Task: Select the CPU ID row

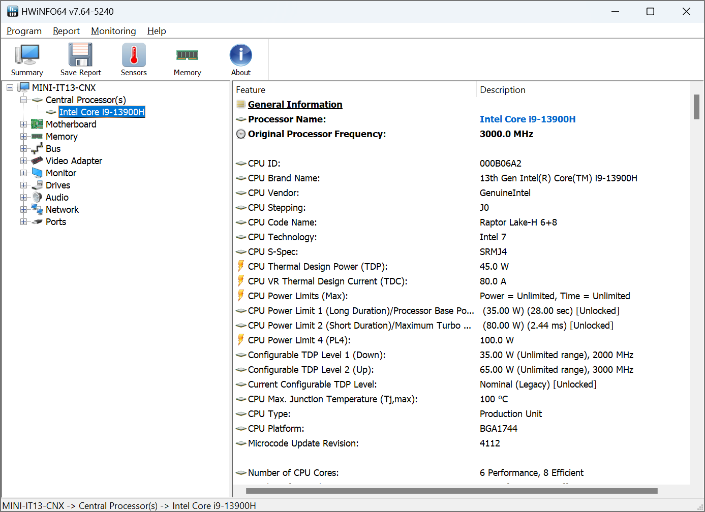Action: point(462,163)
